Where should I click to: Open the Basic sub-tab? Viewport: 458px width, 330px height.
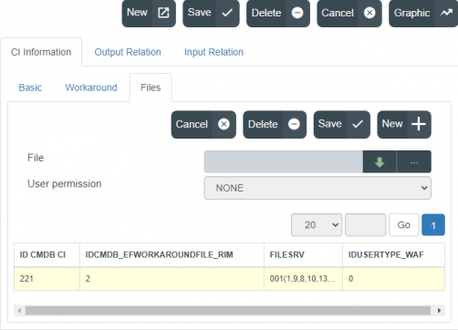click(30, 88)
